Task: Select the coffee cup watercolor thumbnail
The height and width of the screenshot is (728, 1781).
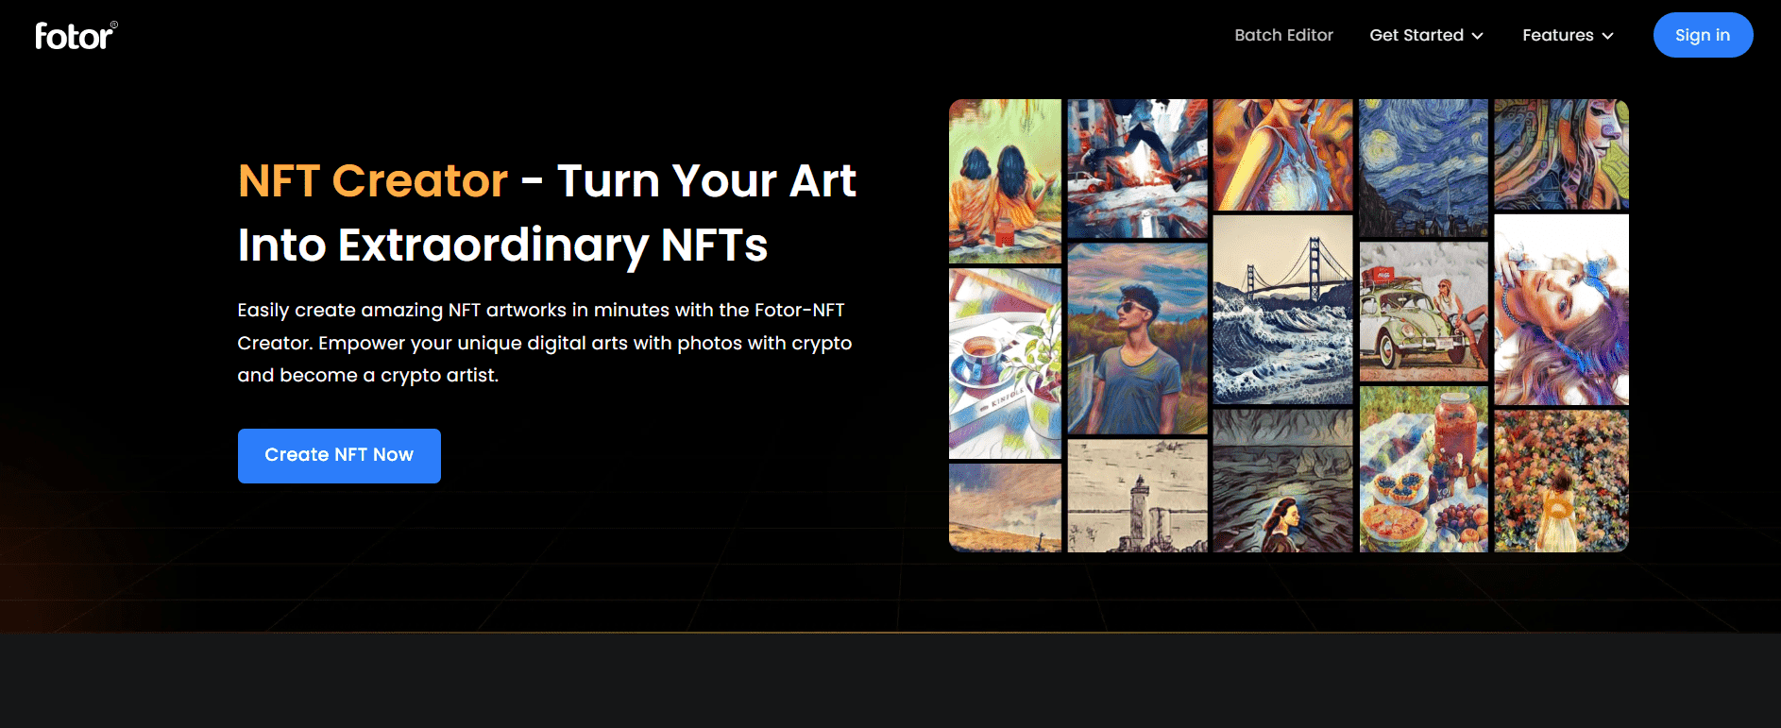Action: 1005,364
